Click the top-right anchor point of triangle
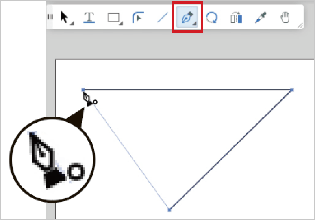Viewport: 315px width, 220px height. pos(292,90)
